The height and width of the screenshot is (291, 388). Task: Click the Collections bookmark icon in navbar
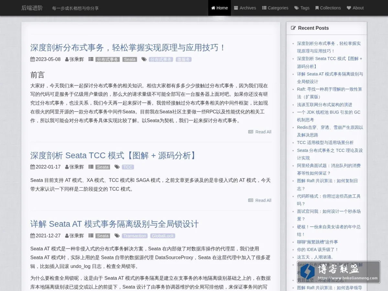tap(317, 8)
